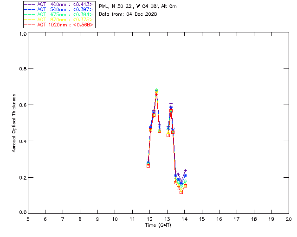The width and height of the screenshot is (297, 237).
Task: Click the hour 14 x-axis label
Action: [x=185, y=219]
